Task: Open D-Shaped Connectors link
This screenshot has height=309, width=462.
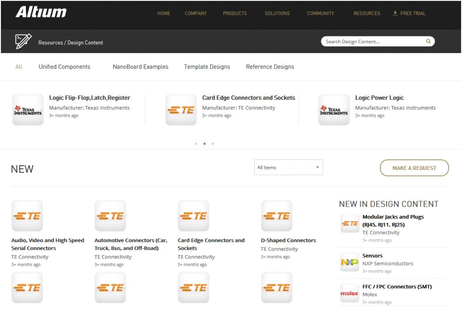Action: click(x=289, y=240)
